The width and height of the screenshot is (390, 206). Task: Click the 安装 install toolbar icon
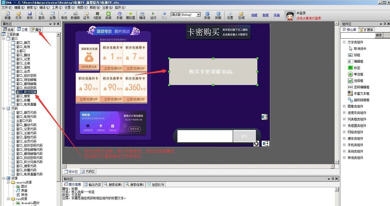[207, 15]
